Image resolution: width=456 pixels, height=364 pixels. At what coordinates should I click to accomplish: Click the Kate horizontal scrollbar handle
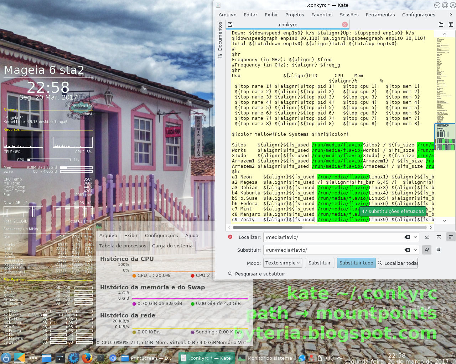pyautogui.click(x=267, y=227)
